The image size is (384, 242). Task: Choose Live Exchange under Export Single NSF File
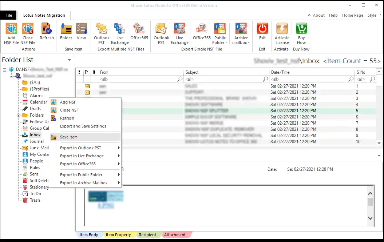(x=179, y=33)
